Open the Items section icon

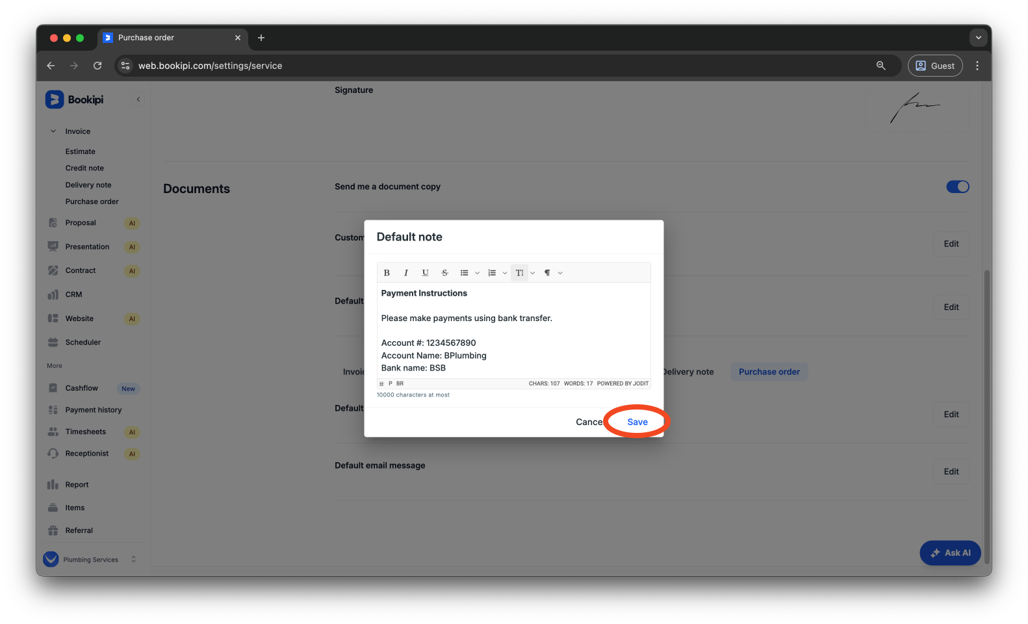53,508
